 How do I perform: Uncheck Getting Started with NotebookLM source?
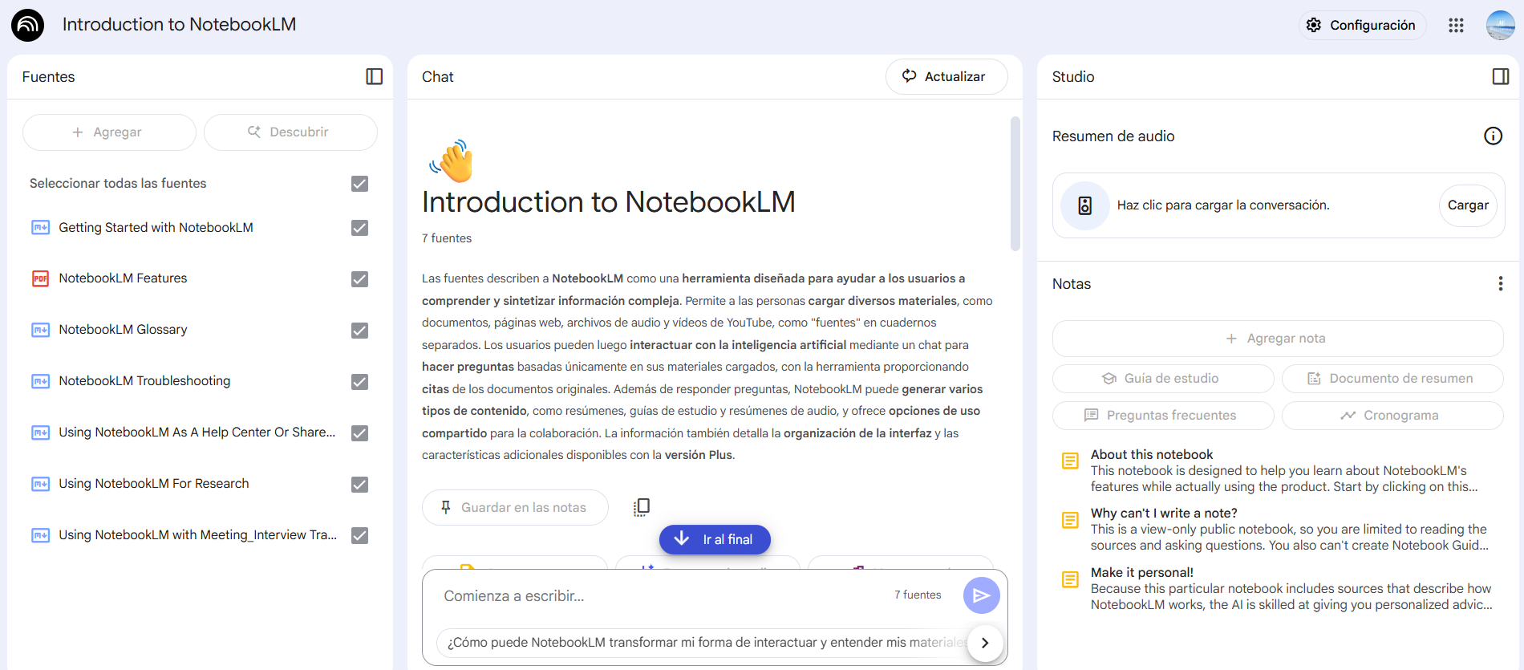[359, 228]
